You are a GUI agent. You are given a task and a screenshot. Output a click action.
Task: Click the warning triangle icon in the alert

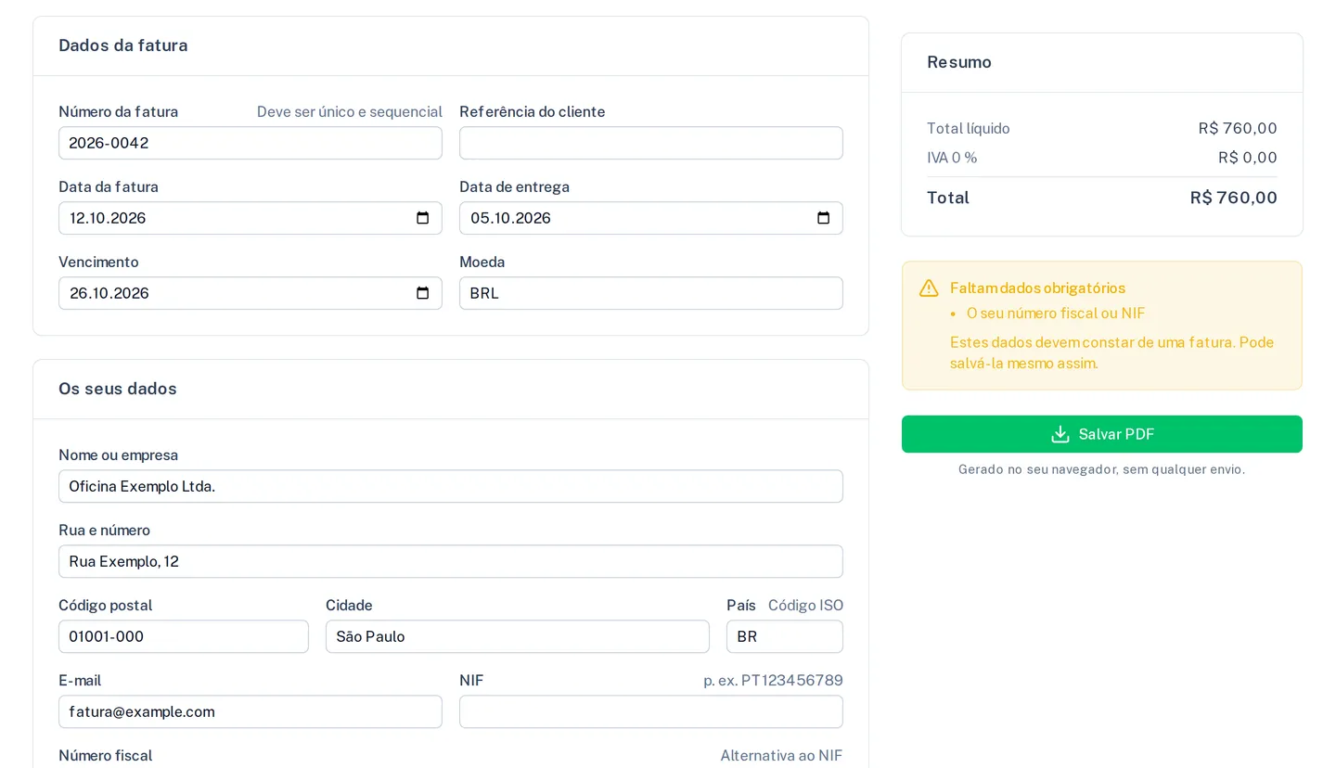click(x=929, y=288)
